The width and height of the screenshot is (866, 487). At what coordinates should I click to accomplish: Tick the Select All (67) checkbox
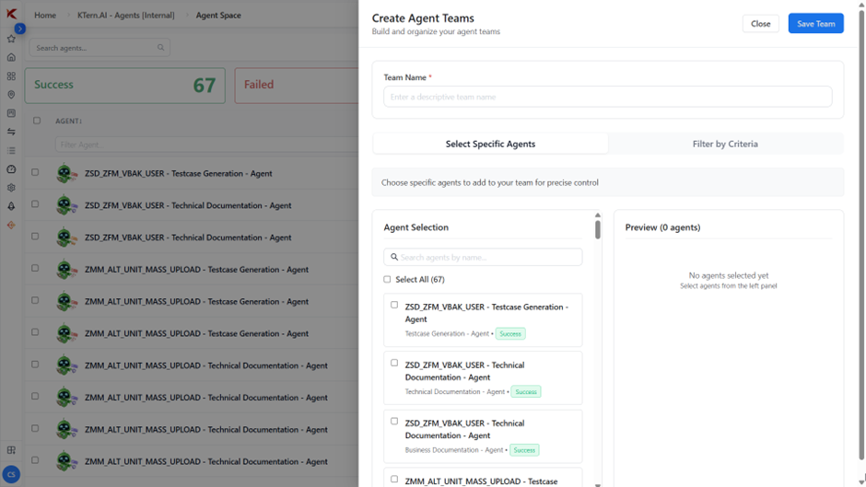387,279
